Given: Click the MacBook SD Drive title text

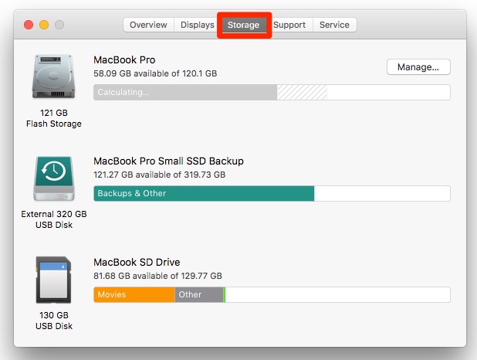Looking at the screenshot, I should tap(137, 263).
